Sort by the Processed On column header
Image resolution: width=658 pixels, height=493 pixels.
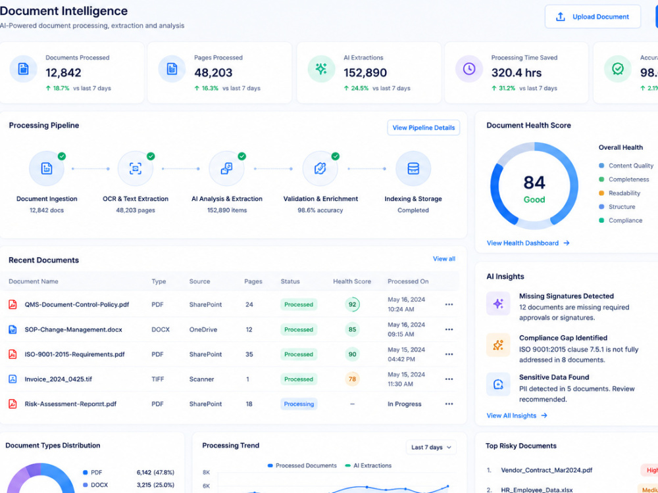coord(408,281)
